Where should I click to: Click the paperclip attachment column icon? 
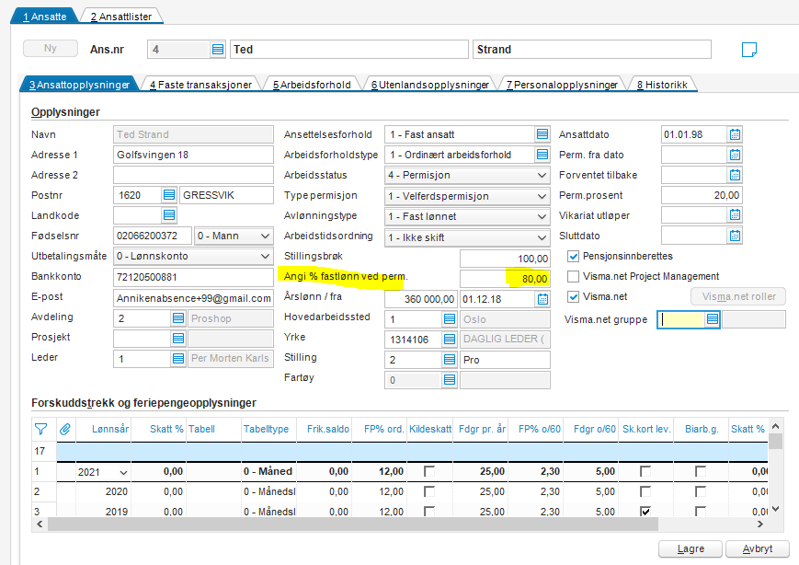pyautogui.click(x=65, y=428)
